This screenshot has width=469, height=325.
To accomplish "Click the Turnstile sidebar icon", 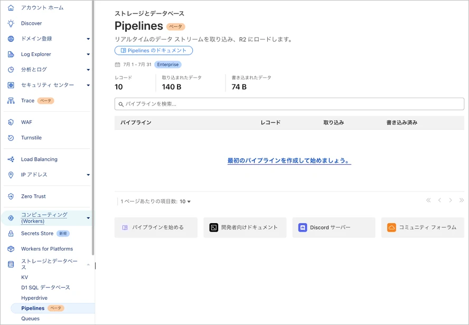I will click(x=11, y=138).
